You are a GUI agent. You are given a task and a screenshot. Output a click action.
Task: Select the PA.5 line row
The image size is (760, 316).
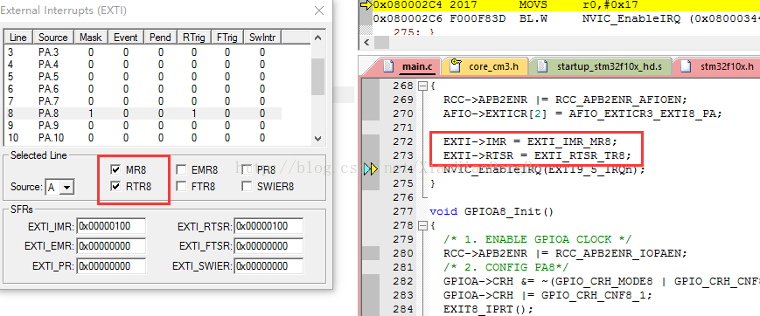click(x=143, y=77)
